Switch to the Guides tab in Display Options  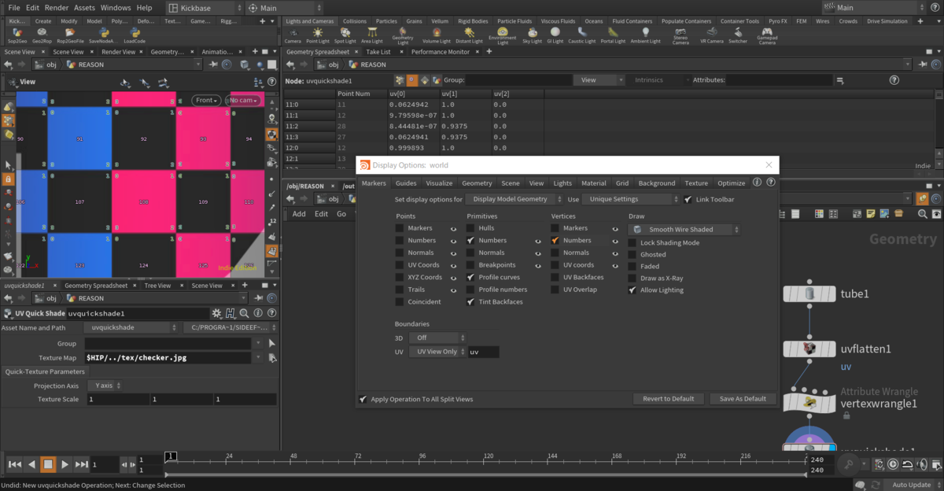coord(406,183)
